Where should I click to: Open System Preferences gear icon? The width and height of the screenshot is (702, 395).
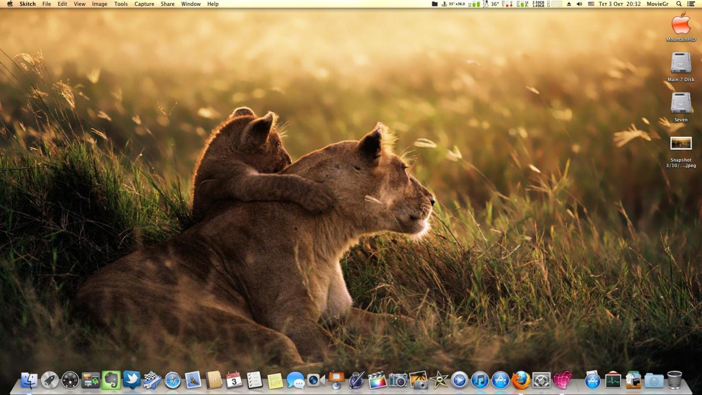(x=541, y=380)
